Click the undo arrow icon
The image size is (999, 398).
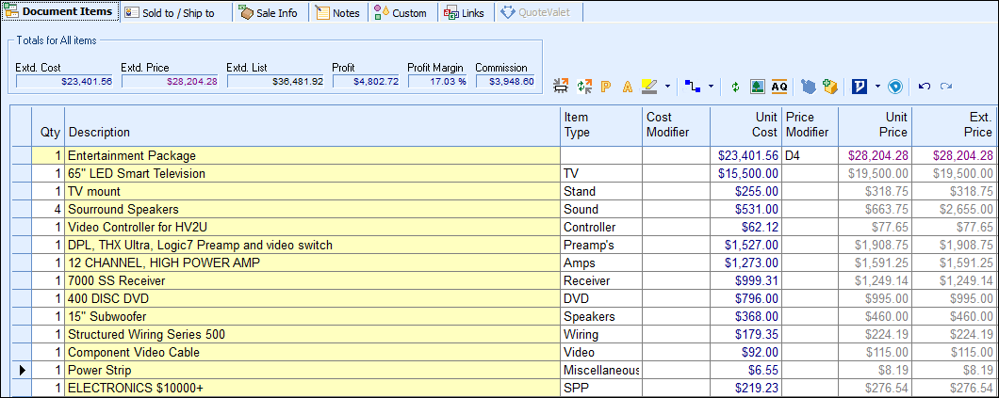(x=924, y=87)
